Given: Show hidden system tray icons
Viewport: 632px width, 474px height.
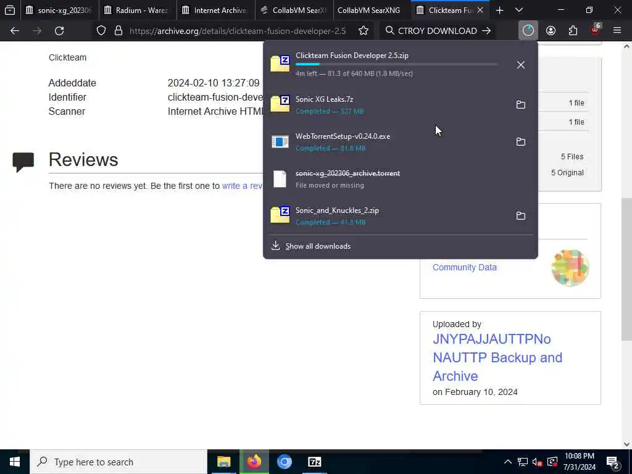Looking at the screenshot, I should click(508, 462).
